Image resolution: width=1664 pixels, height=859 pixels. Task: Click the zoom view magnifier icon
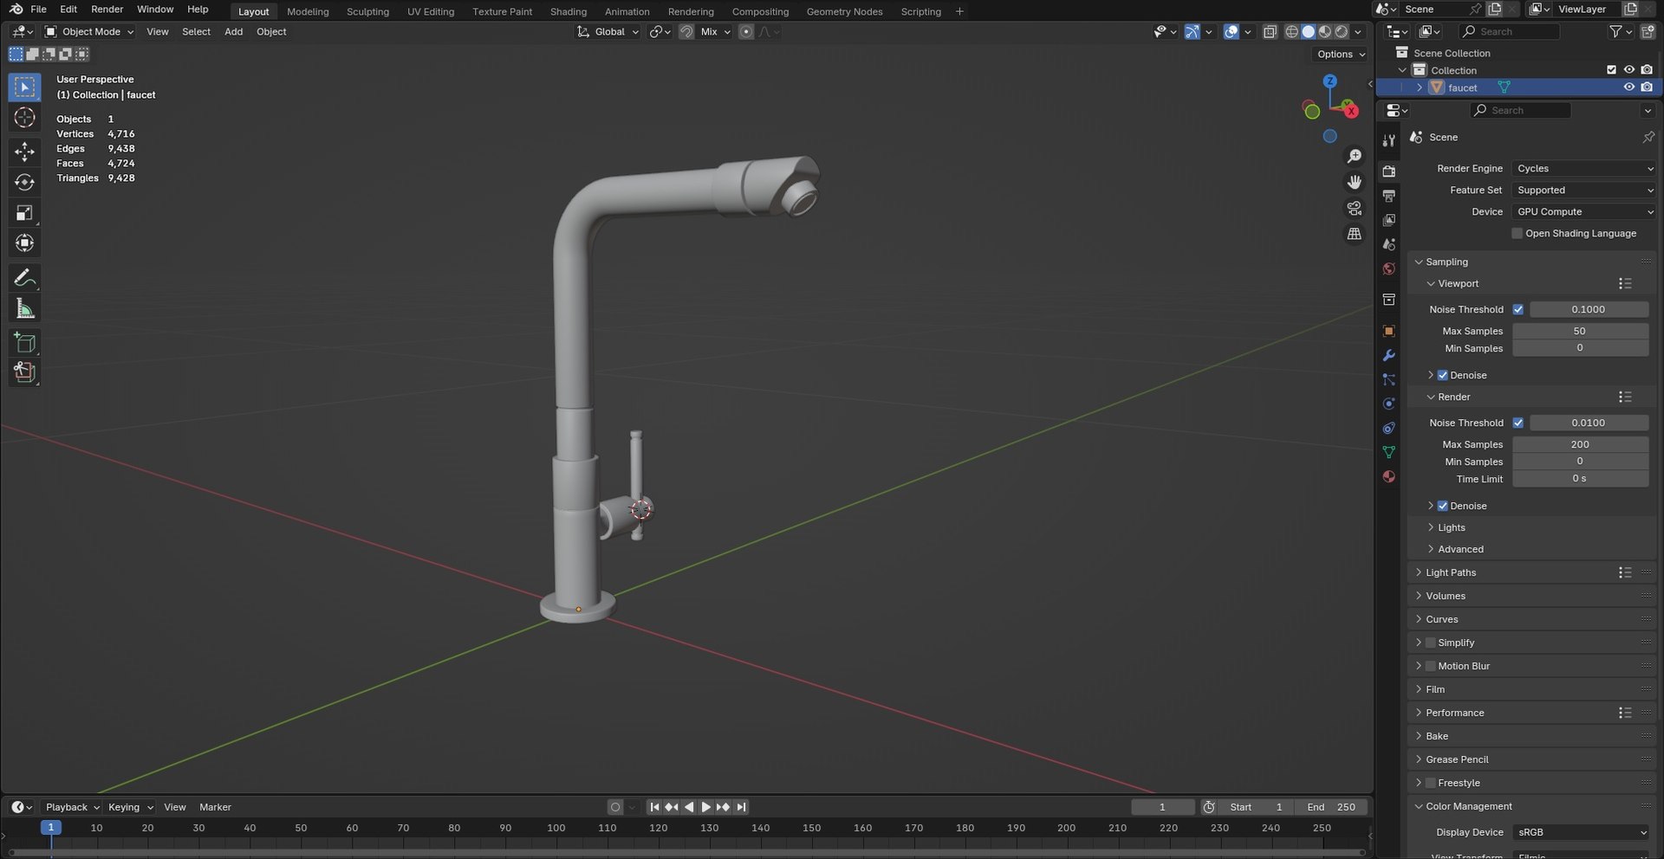[1354, 156]
